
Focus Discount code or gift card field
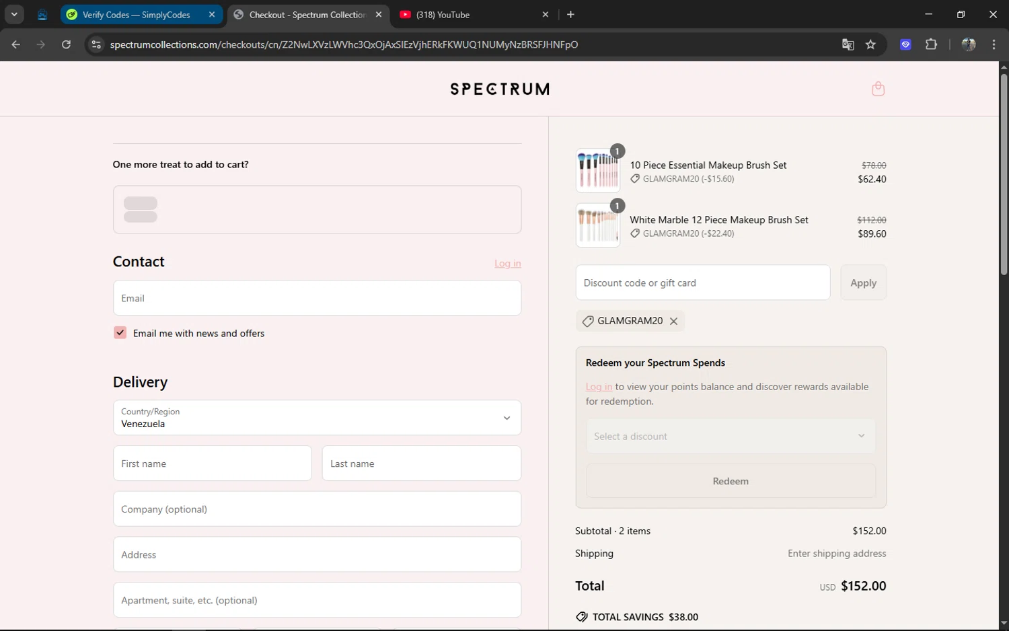click(x=703, y=283)
